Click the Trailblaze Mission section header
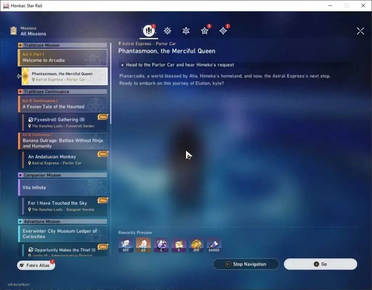Image resolution: width=372 pixels, height=290 pixels. pos(62,45)
